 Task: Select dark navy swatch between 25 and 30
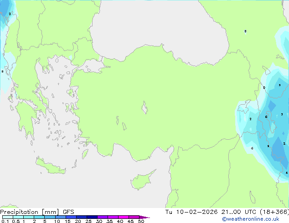(x=92, y=217)
